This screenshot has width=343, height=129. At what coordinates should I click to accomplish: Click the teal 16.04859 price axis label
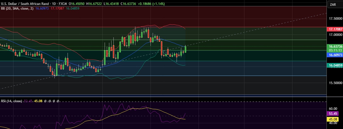(x=335, y=65)
